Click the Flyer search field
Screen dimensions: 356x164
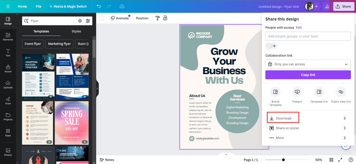(57, 21)
